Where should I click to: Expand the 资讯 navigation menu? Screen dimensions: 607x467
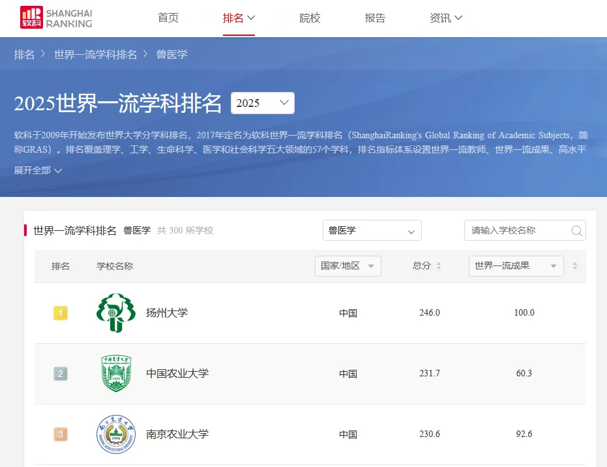tap(446, 18)
